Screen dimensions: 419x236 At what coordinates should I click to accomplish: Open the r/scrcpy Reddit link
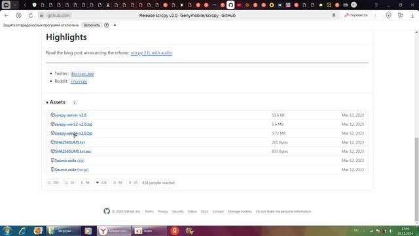79,81
